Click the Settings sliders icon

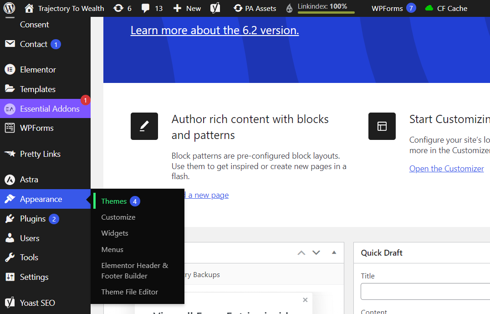10,277
